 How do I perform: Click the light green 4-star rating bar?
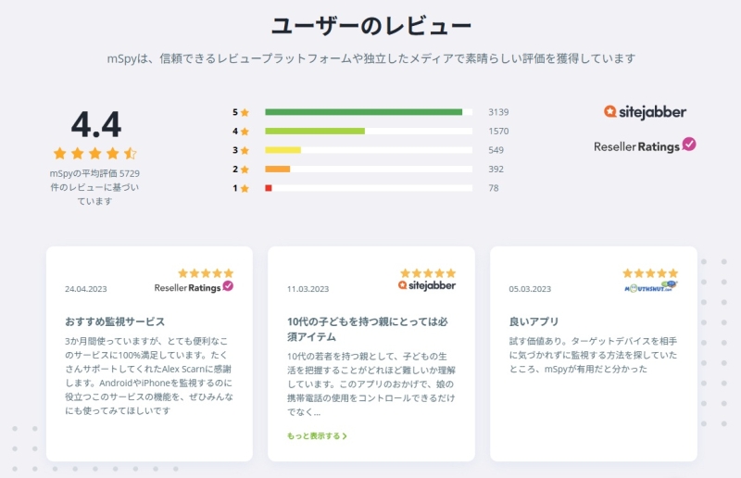tap(315, 132)
